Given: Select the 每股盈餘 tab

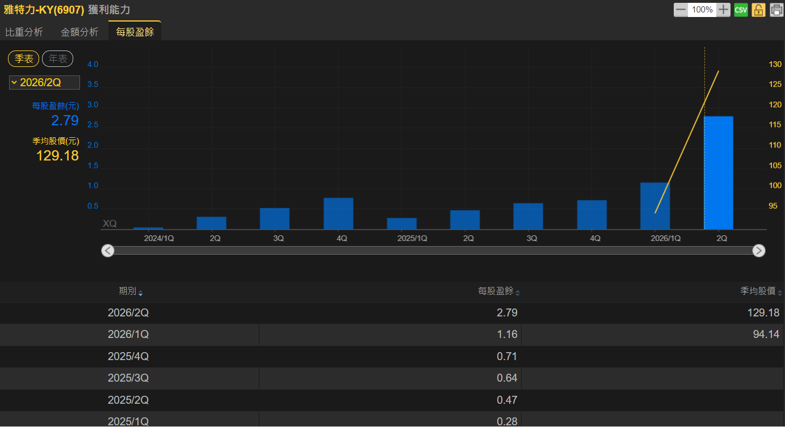Looking at the screenshot, I should pyautogui.click(x=135, y=32).
